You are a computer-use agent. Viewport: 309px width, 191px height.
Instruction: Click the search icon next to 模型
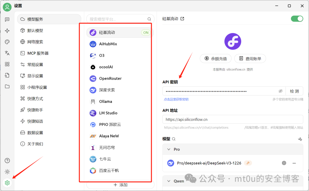tap(174, 139)
